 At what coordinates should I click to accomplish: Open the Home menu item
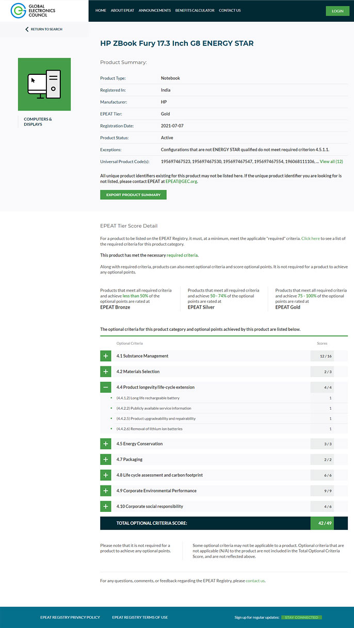coord(101,10)
